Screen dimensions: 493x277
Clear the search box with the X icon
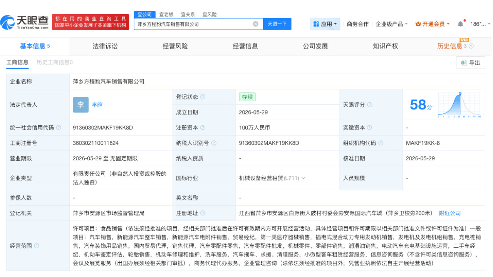coord(255,24)
